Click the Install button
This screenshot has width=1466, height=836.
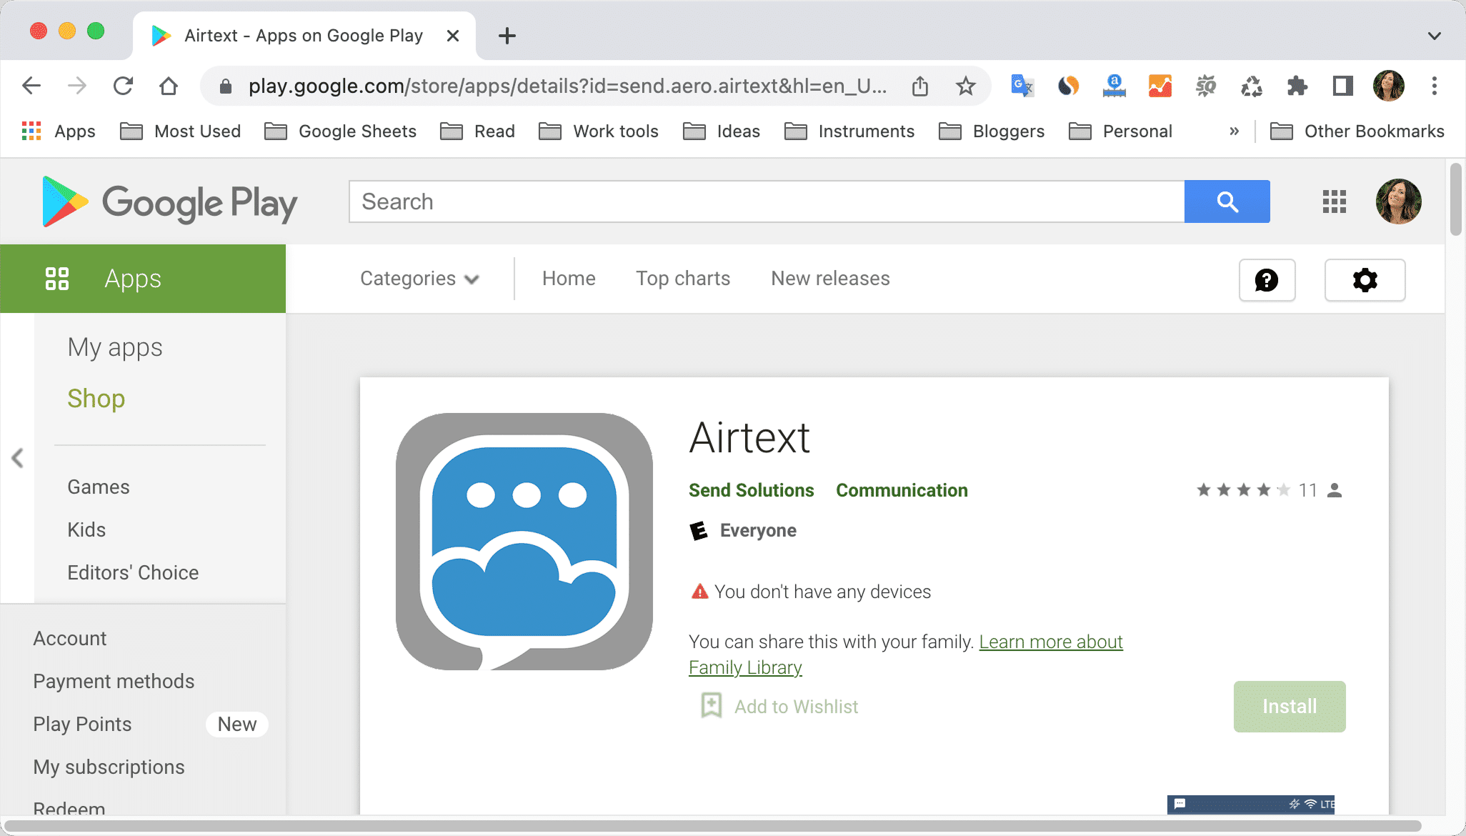[x=1289, y=706]
